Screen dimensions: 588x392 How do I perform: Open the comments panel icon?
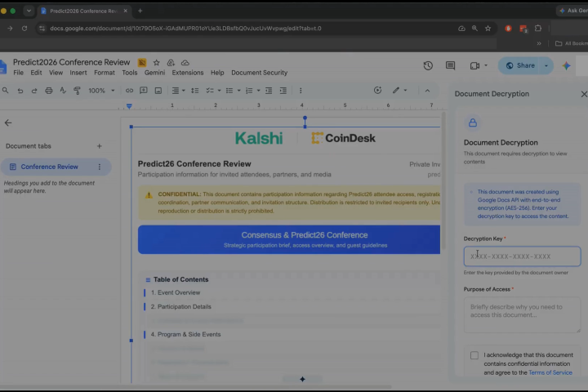[450, 65]
